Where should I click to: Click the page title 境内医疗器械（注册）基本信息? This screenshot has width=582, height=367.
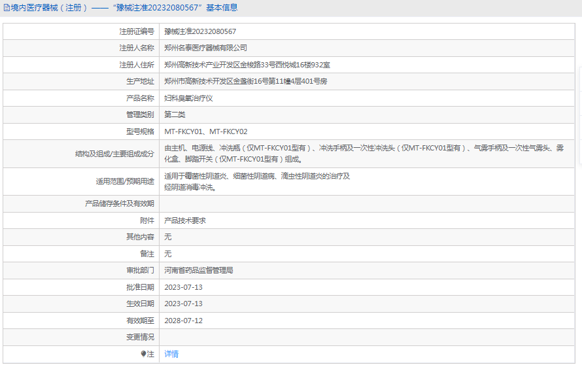124,8
